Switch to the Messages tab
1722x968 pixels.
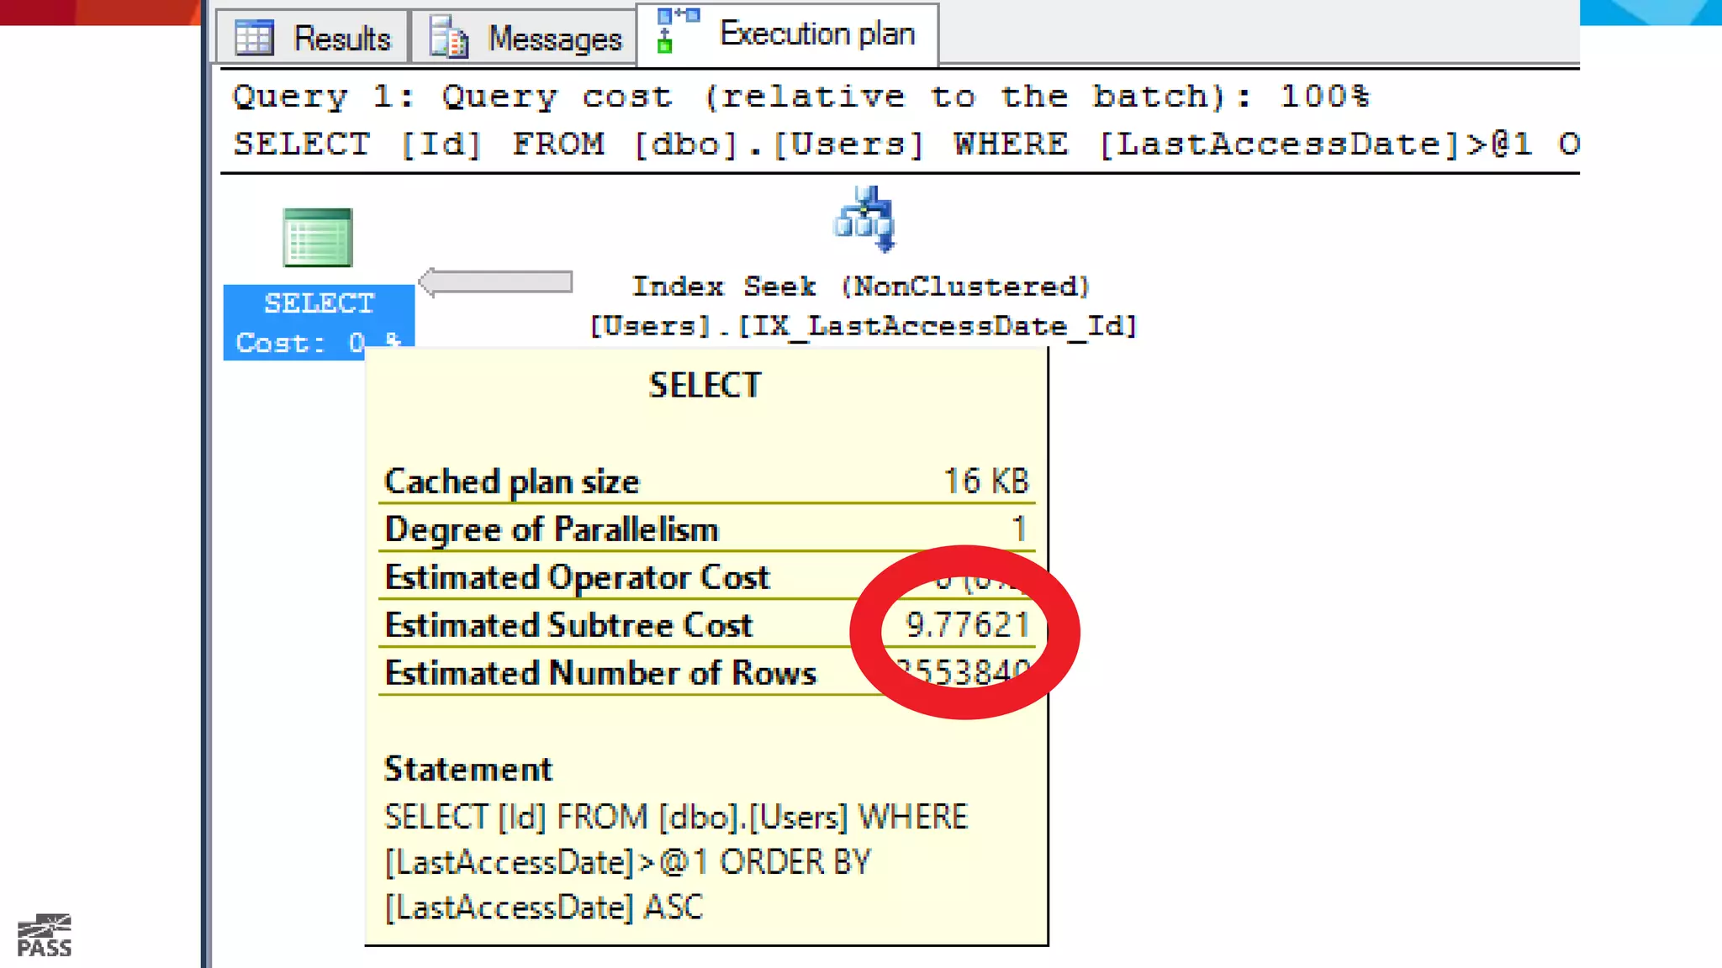click(x=554, y=39)
